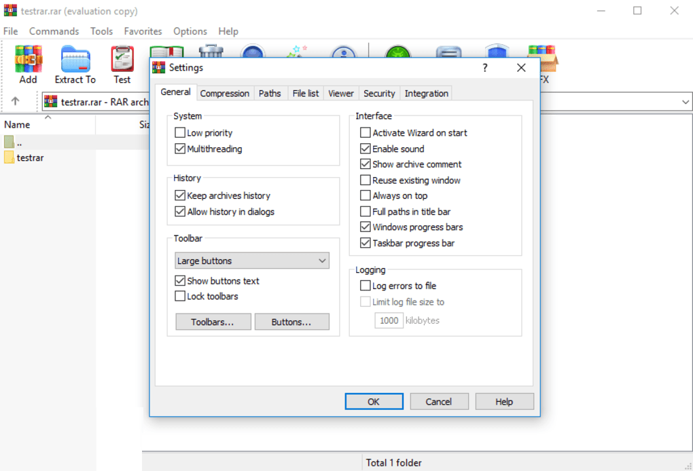This screenshot has height=471, width=693.
Task: Uncheck Keep archives history
Action: pyautogui.click(x=180, y=195)
